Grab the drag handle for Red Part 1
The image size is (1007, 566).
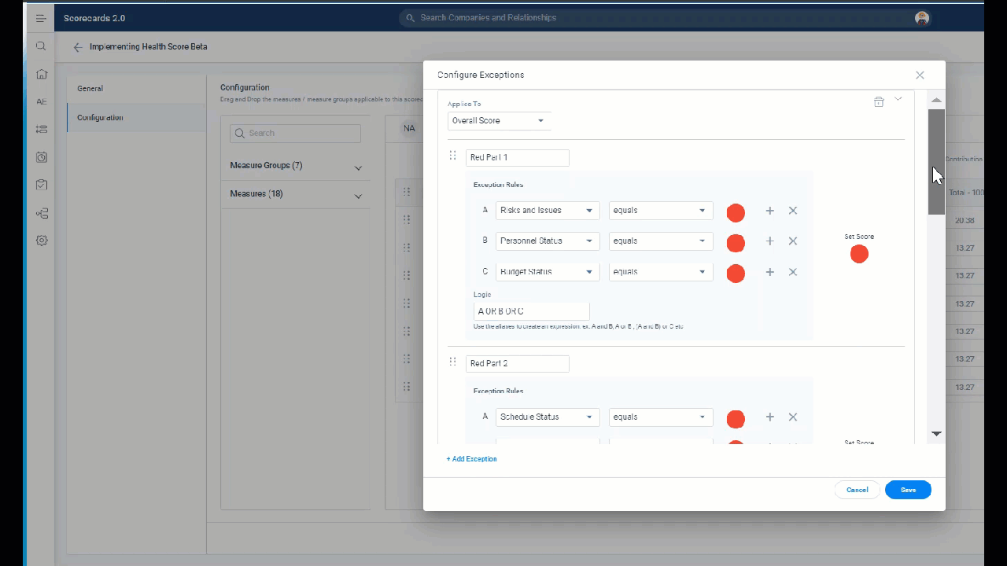pos(452,156)
